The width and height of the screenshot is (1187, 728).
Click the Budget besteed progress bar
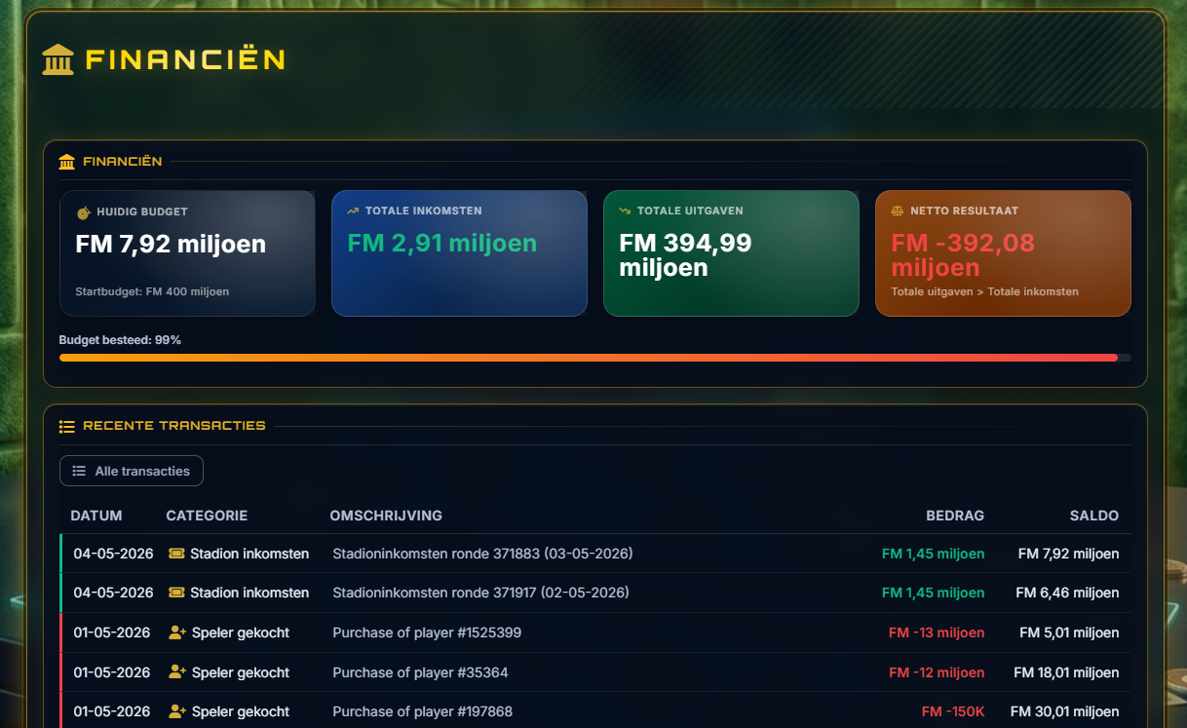[595, 358]
